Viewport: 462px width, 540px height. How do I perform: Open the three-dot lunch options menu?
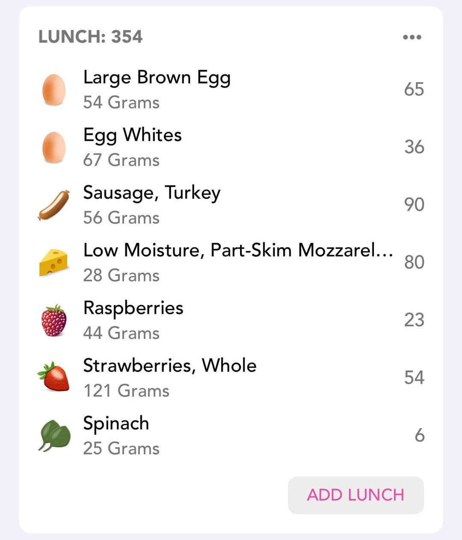(x=412, y=37)
